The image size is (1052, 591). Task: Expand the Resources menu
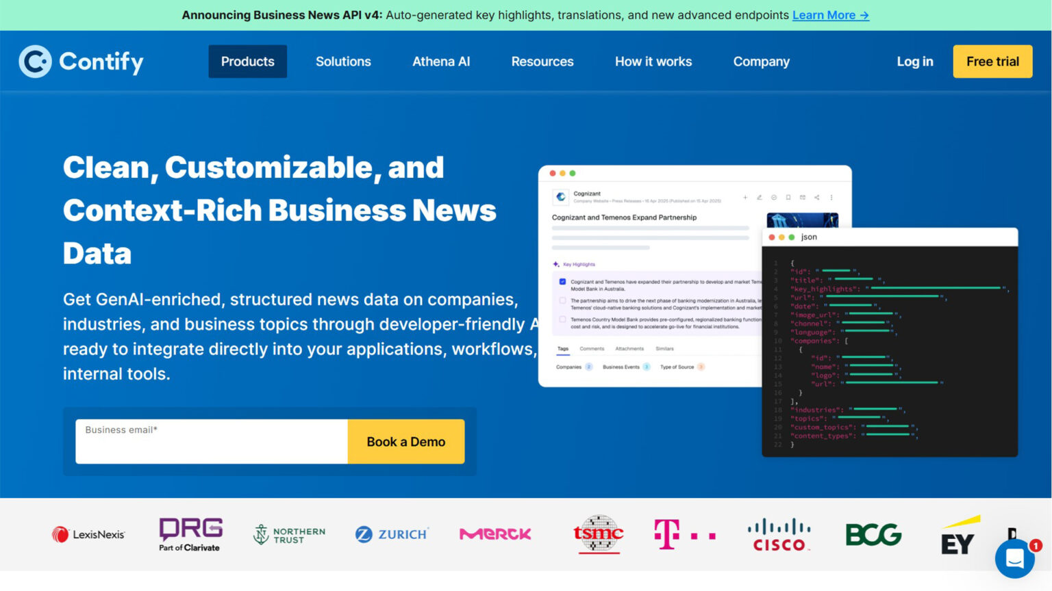coord(542,62)
